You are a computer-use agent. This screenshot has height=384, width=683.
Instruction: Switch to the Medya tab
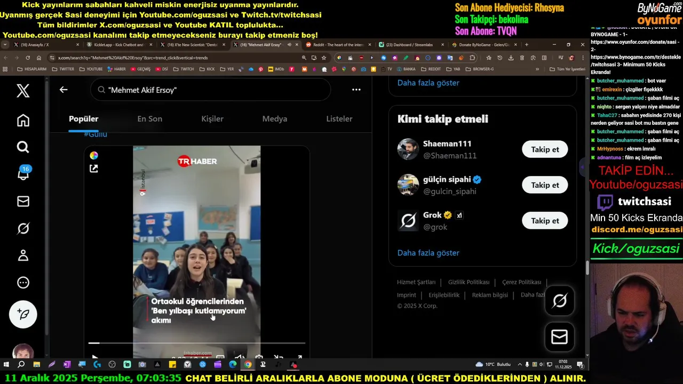(275, 119)
